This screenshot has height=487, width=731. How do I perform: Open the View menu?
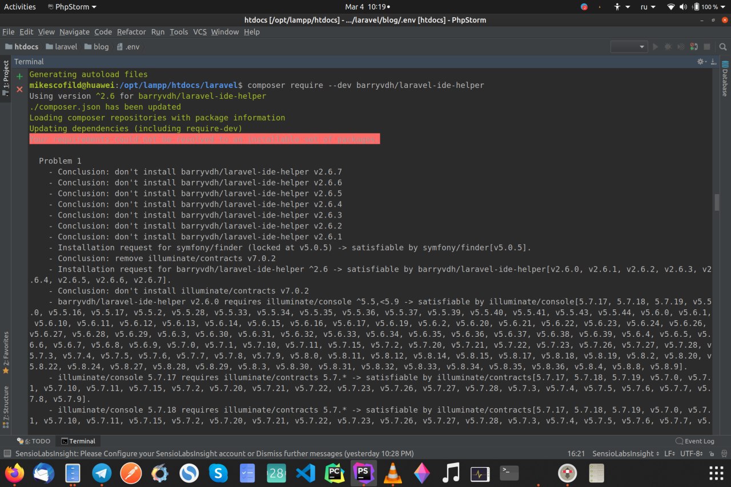click(x=46, y=32)
